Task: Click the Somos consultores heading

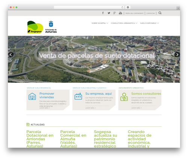Action: (146, 94)
